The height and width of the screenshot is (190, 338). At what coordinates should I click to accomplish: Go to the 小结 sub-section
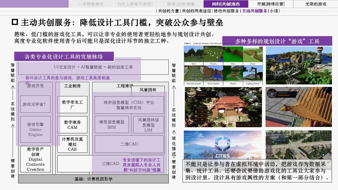pyautogui.click(x=274, y=11)
